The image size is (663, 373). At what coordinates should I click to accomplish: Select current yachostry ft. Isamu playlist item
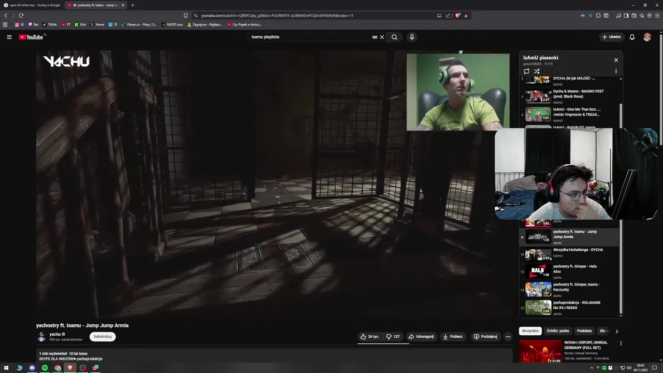pyautogui.click(x=570, y=237)
